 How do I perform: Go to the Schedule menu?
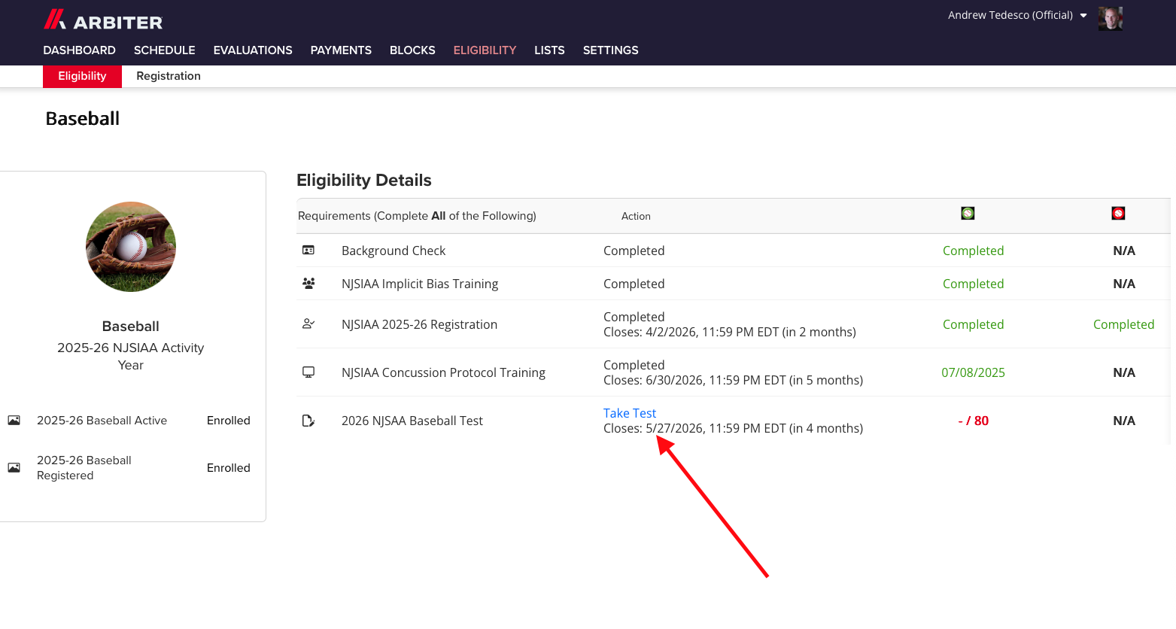tap(164, 50)
